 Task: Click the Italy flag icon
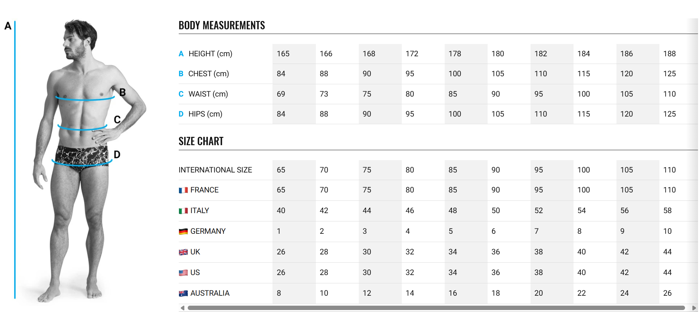tap(183, 211)
